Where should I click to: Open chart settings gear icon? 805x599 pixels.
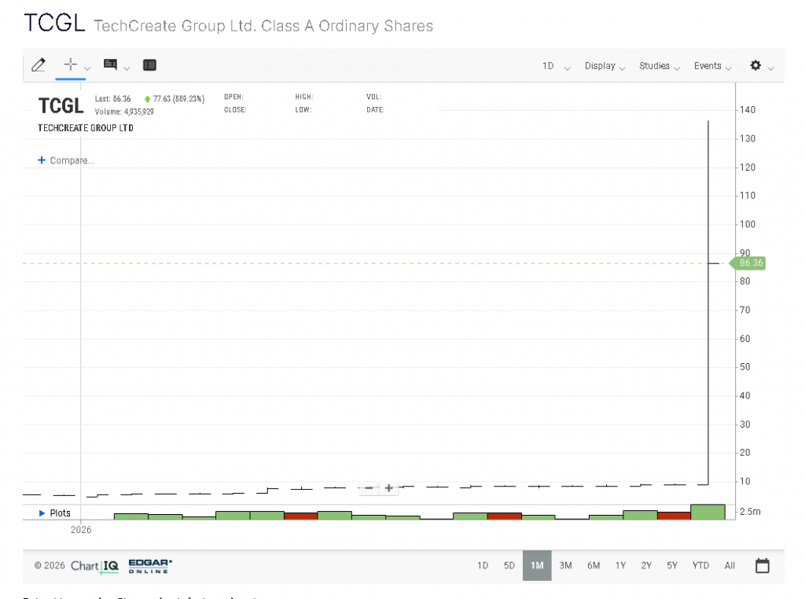tap(755, 65)
